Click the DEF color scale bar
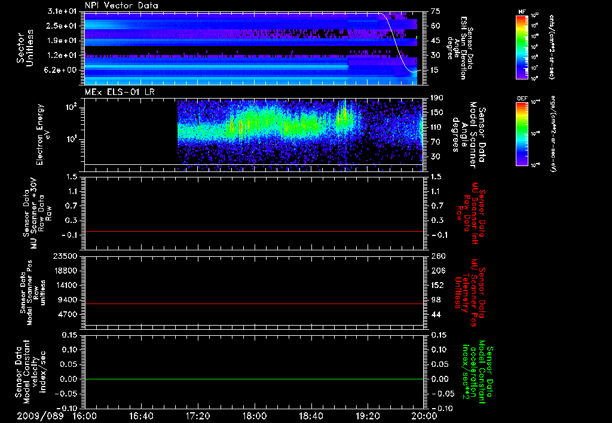Viewport: 612px width, 423px height. tap(522, 134)
